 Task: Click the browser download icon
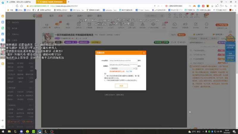click(212, 6)
